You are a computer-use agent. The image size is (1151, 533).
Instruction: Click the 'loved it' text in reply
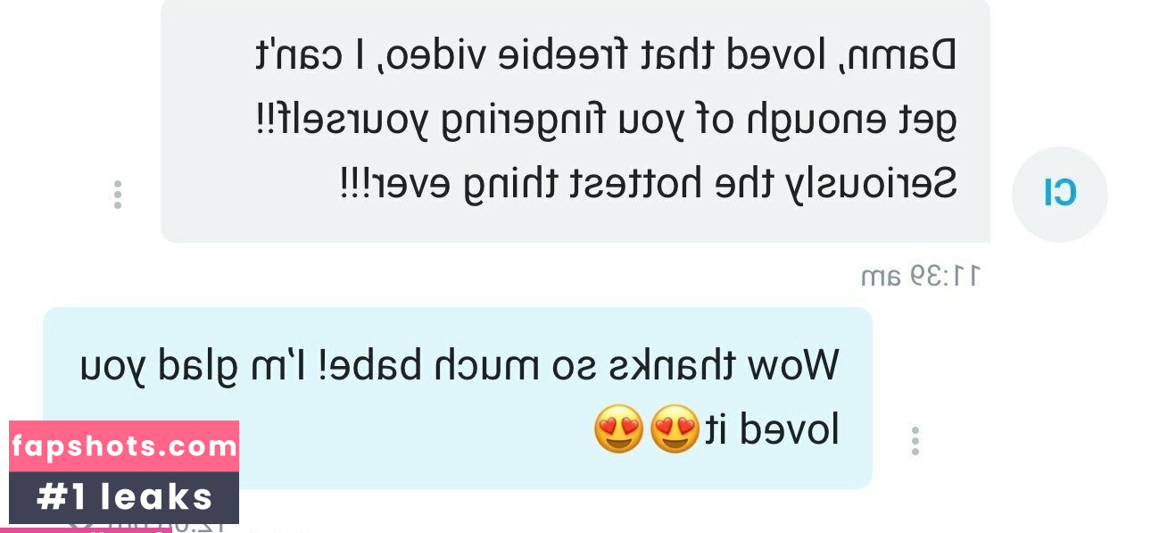pos(773,431)
